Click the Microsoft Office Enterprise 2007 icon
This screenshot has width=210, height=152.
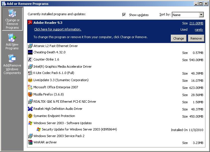click(30, 87)
